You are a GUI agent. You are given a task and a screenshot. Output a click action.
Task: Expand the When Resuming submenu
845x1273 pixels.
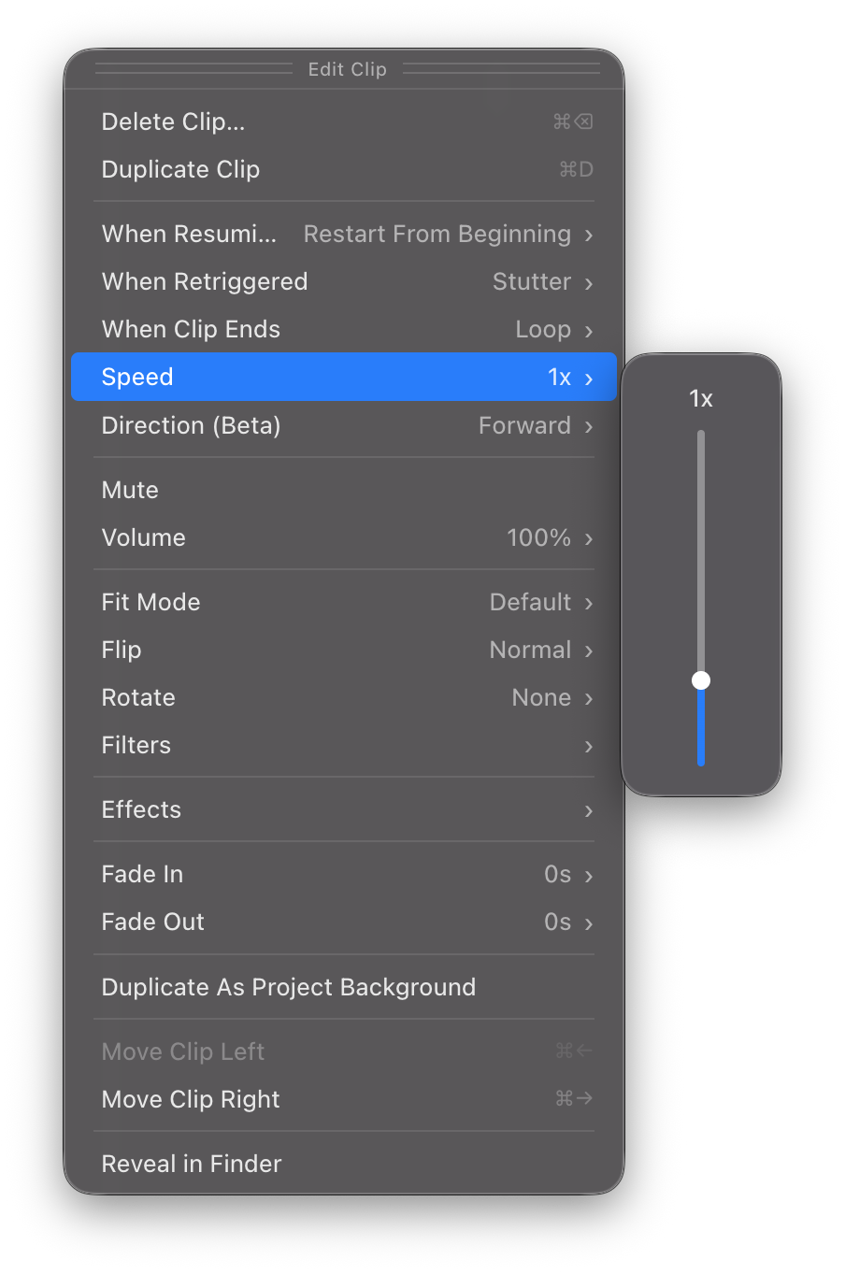point(346,234)
